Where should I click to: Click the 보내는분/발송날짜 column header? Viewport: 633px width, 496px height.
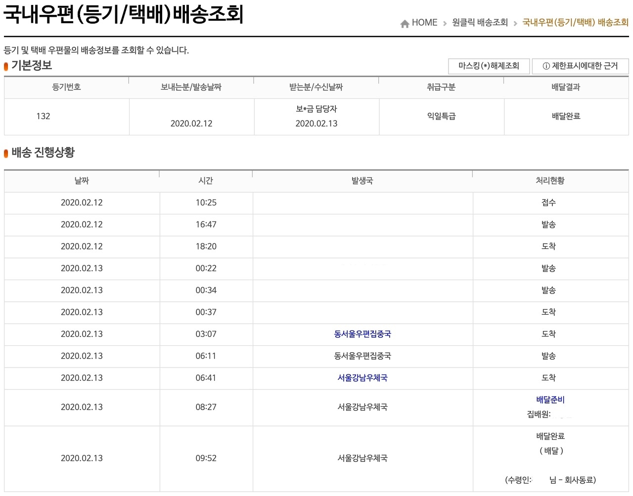[191, 87]
